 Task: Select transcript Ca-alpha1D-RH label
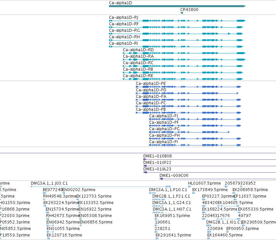click(x=125, y=37)
